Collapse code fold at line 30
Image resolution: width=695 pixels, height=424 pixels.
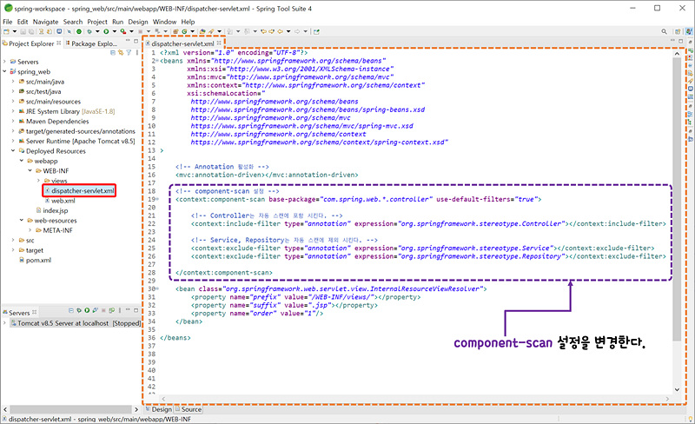click(x=157, y=288)
